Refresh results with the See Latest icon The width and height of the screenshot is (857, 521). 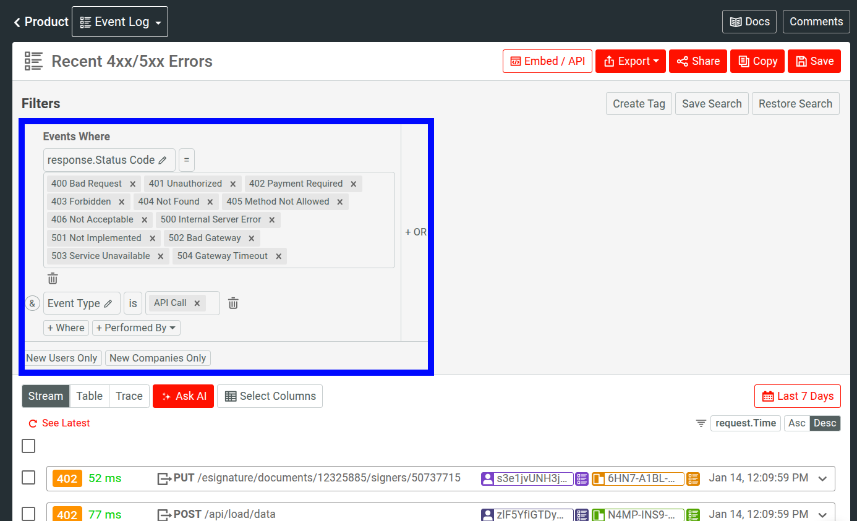(x=32, y=423)
